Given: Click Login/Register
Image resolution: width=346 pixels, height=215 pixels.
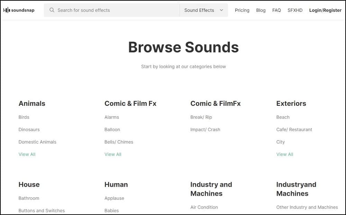Looking at the screenshot, I should point(325,10).
